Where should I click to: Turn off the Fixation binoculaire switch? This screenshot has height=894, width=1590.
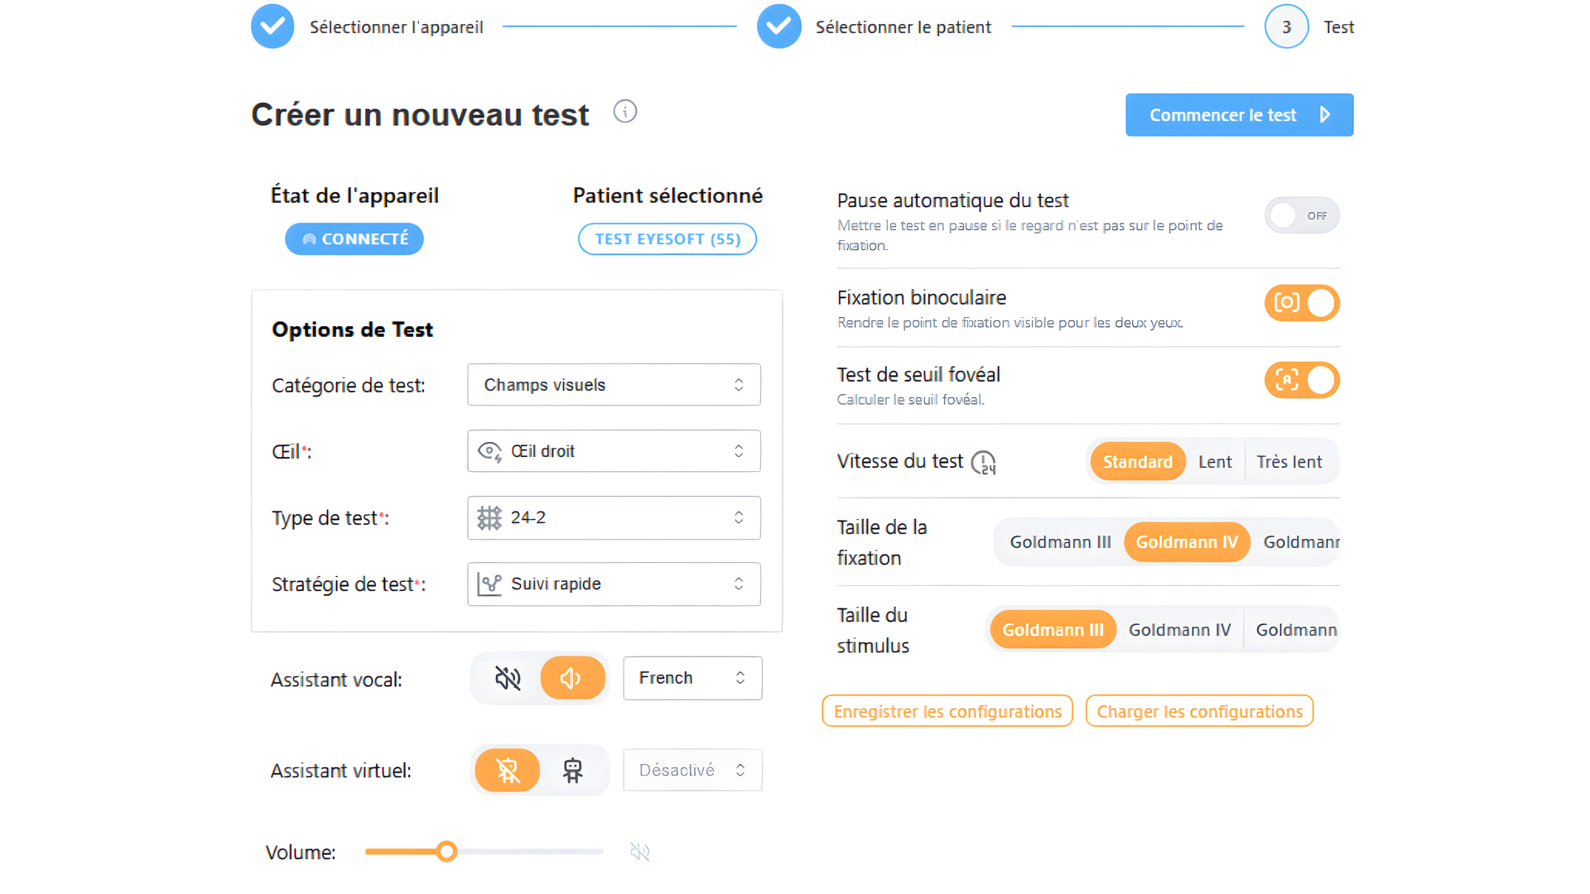tap(1301, 303)
